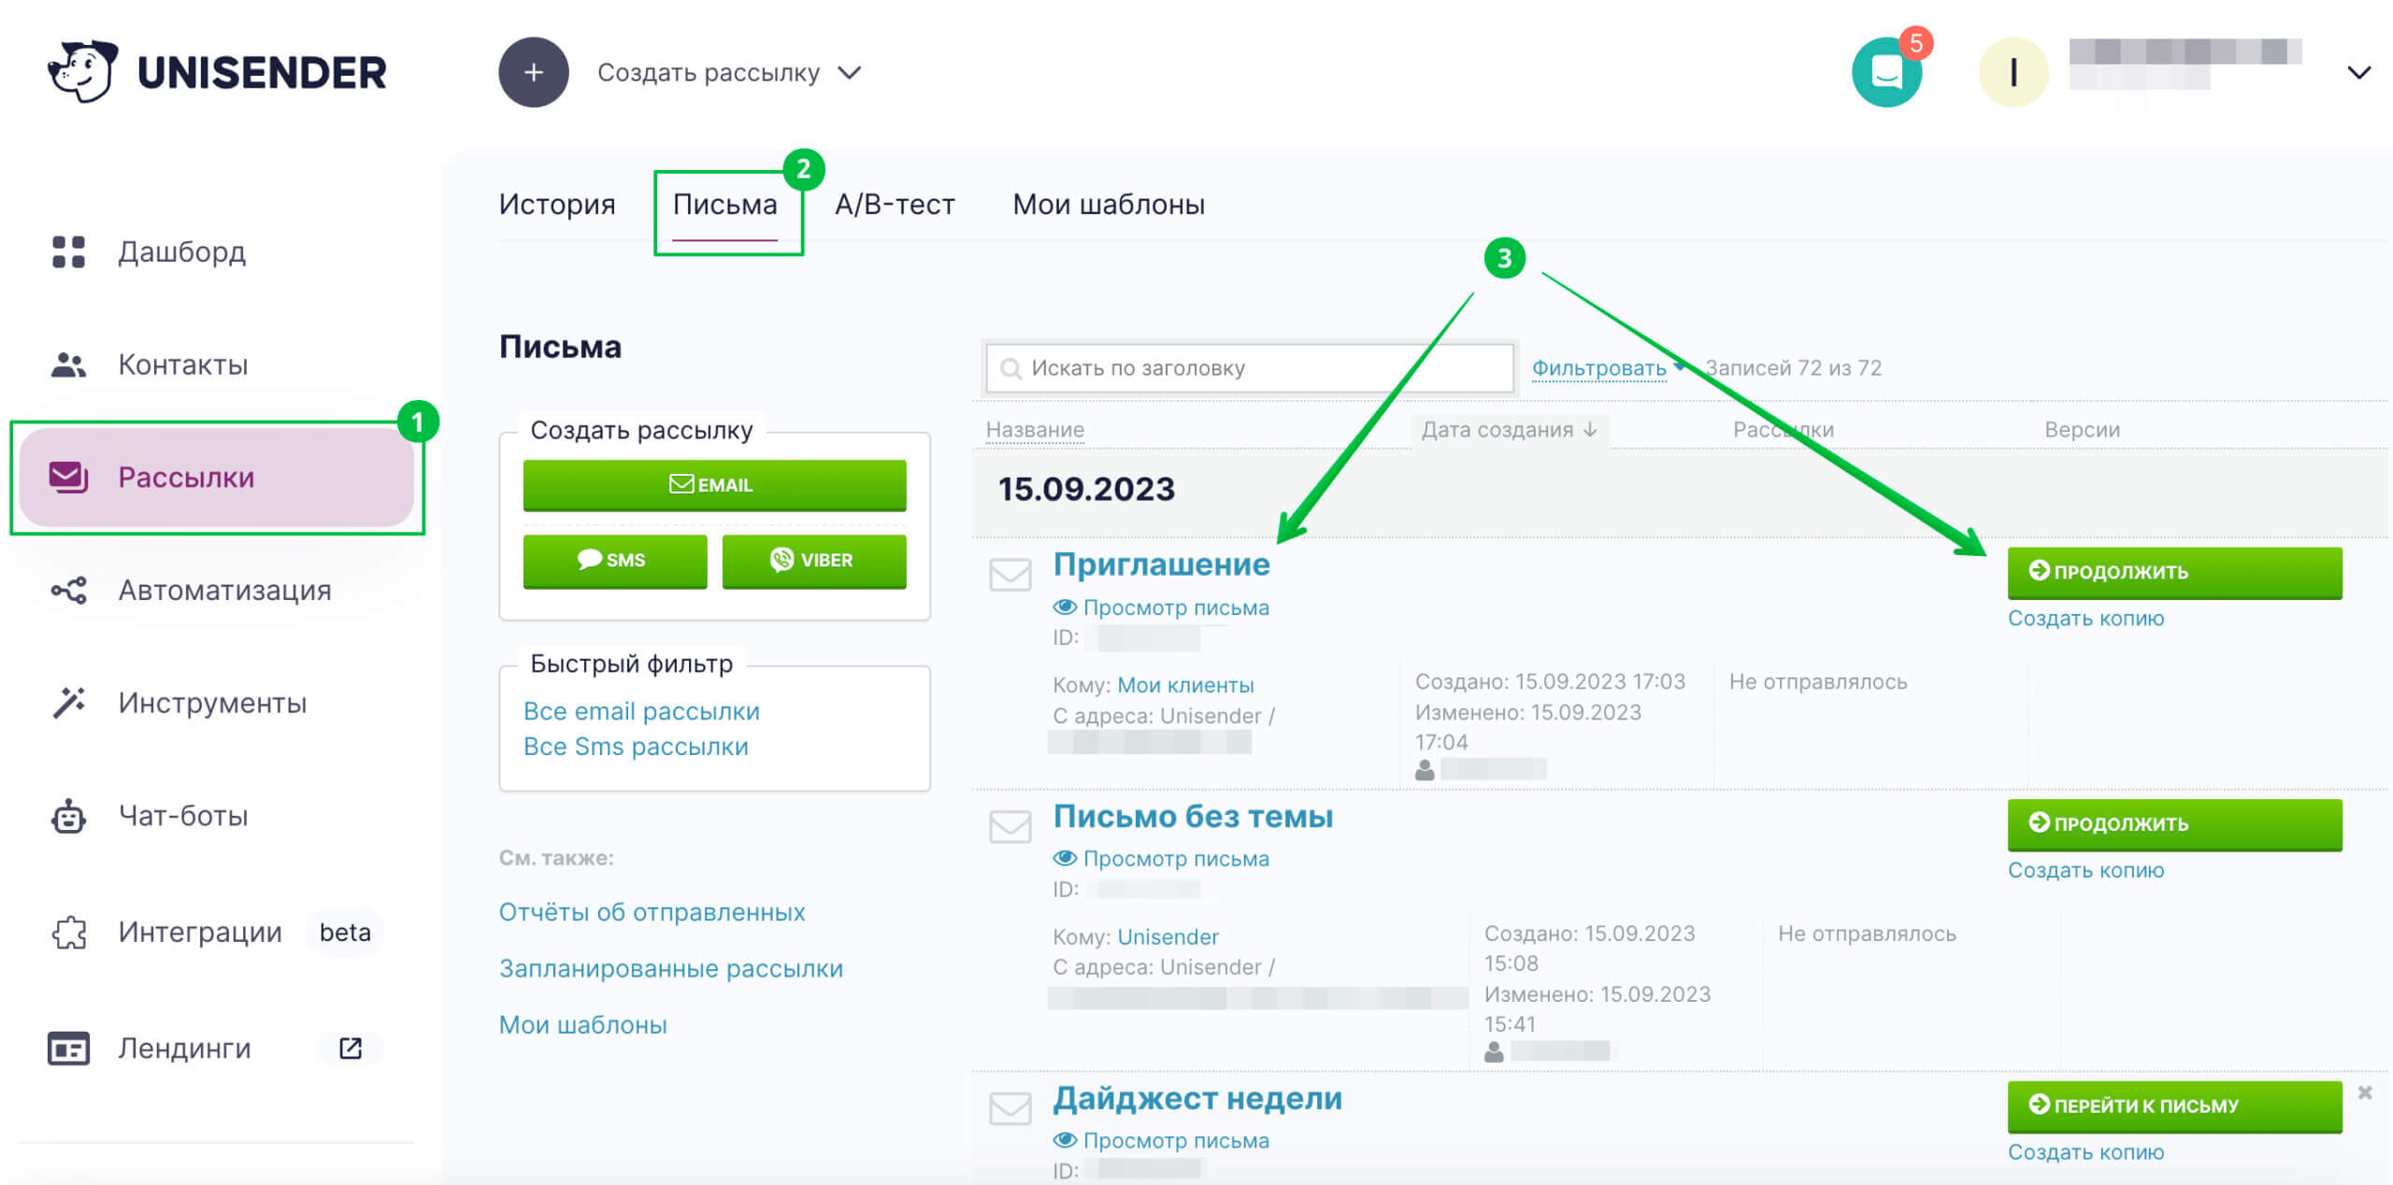Click eye icon under Дайджест недели
Screen dimensions: 2393x1185
pyautogui.click(x=1065, y=1140)
